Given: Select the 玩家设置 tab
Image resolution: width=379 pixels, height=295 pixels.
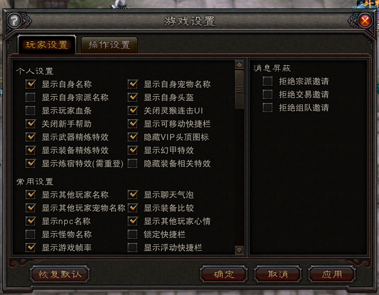Looking at the screenshot, I should click(x=47, y=44).
